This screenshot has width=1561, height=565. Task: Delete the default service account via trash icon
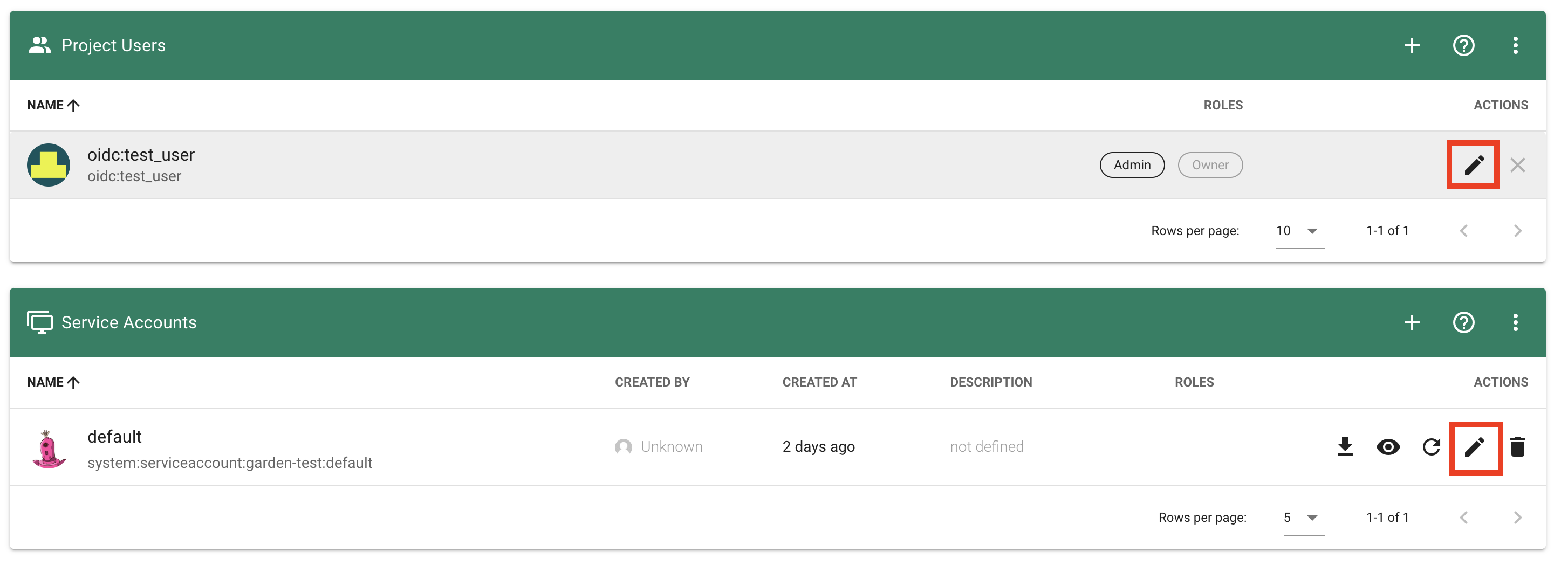coord(1518,447)
